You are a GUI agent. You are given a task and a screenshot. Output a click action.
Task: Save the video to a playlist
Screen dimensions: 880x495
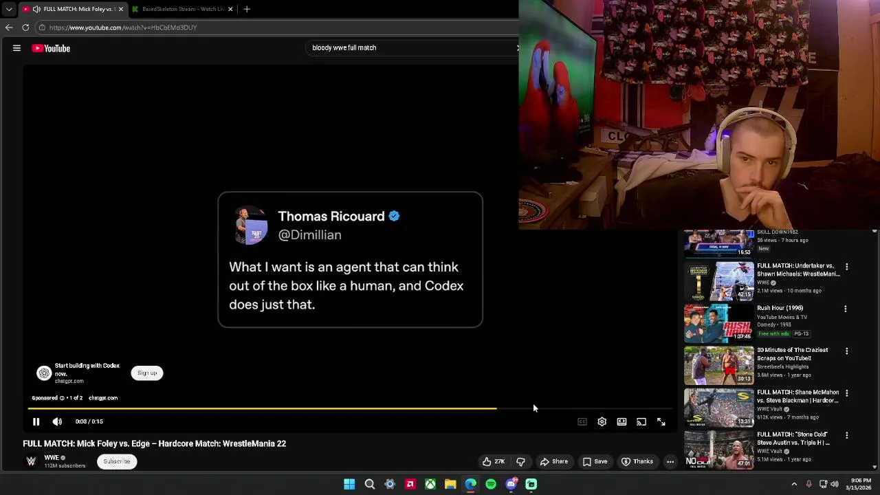595,461
